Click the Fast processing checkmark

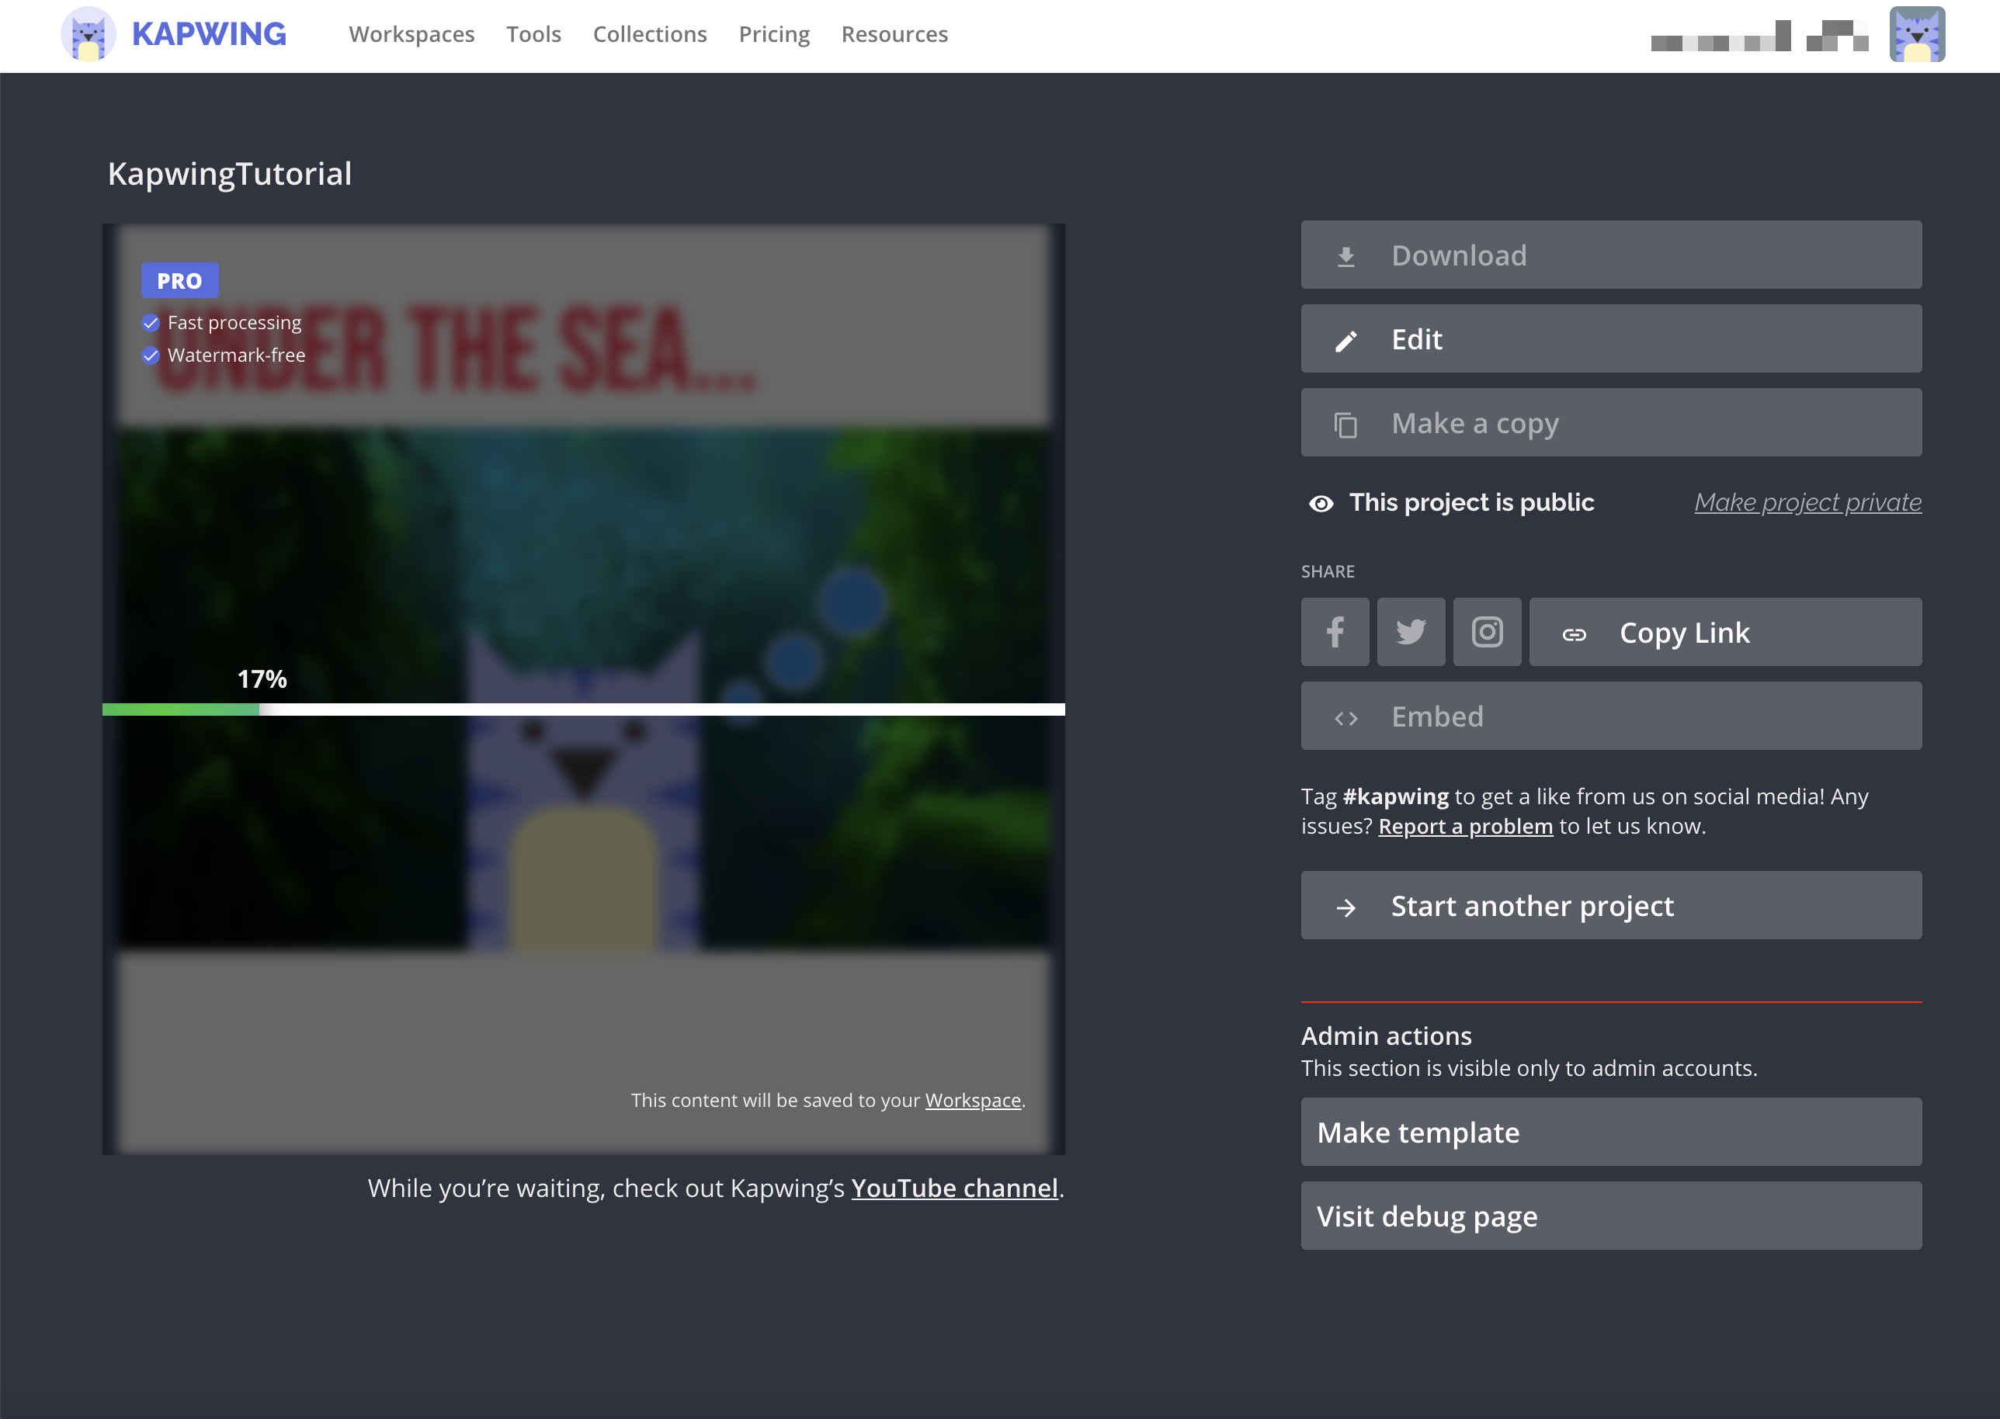(151, 323)
